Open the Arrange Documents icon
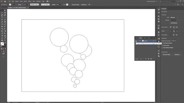 click(x=48, y=1)
